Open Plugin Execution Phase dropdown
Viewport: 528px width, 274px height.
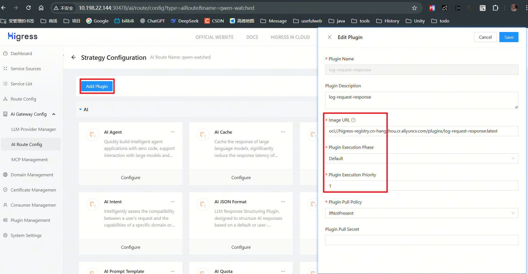(x=422, y=158)
